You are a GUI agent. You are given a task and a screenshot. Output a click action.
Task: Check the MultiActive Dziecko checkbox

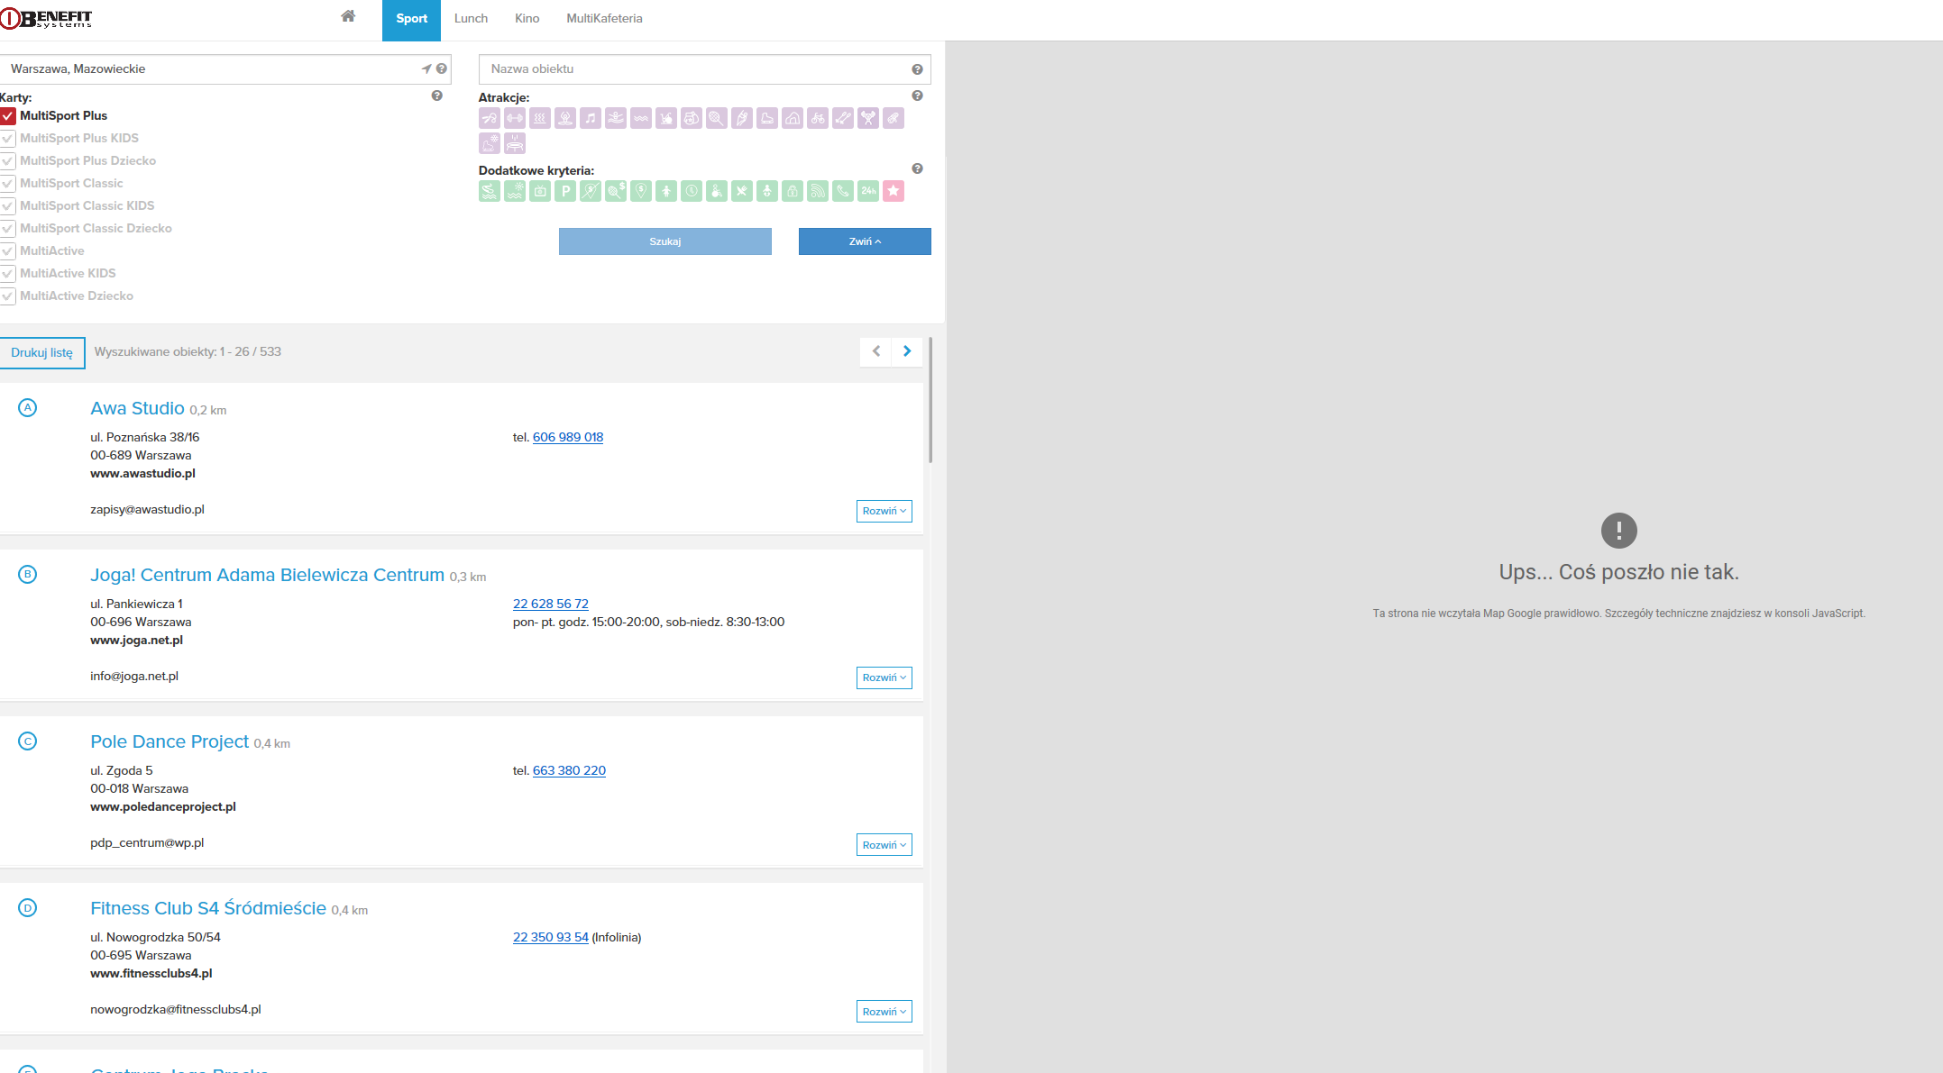(x=8, y=296)
